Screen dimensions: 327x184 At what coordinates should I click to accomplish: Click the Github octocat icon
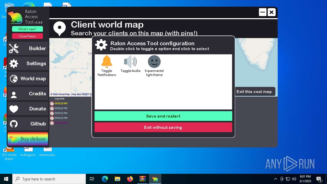coord(14,124)
